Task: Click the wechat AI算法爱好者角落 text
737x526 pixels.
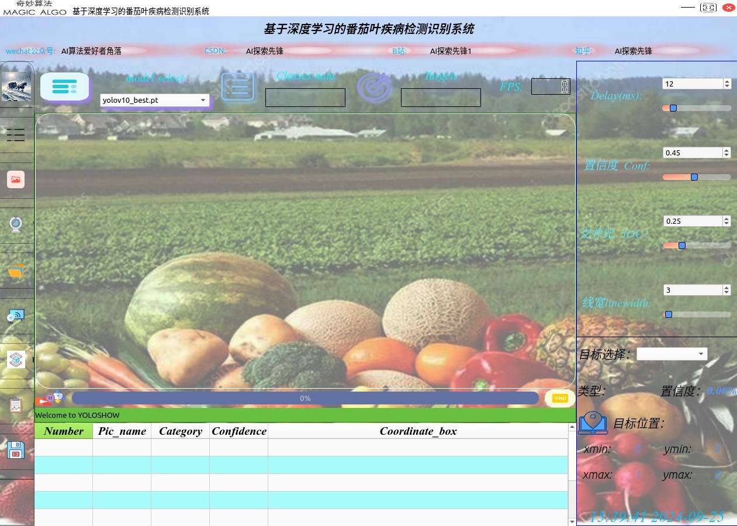Action: click(x=92, y=51)
